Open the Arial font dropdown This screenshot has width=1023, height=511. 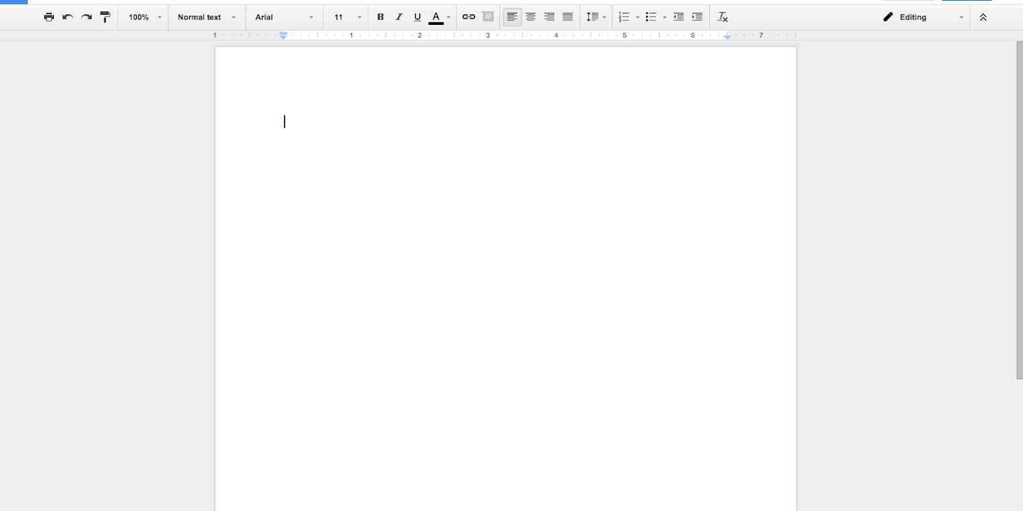click(284, 17)
